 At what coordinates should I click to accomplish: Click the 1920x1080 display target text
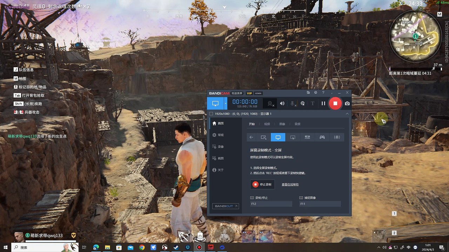tap(243, 114)
